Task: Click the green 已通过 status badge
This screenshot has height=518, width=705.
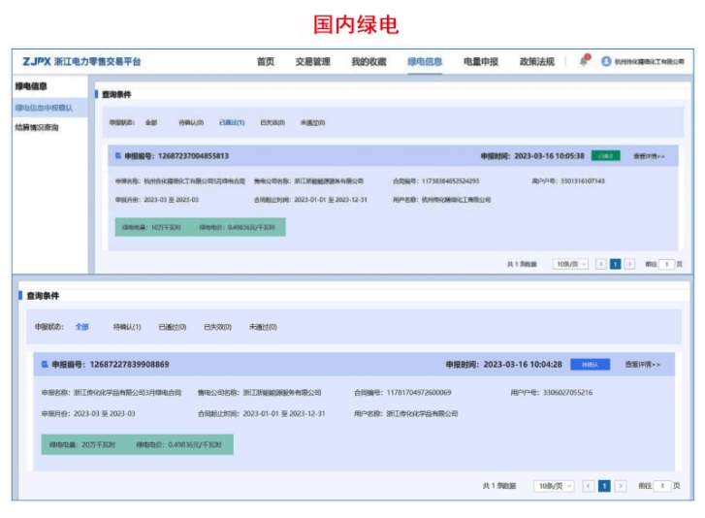Action: (605, 155)
